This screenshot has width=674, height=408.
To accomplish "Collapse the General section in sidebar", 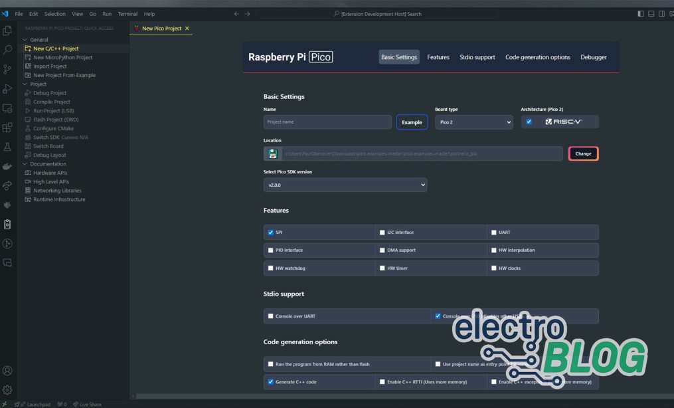I will (39, 40).
